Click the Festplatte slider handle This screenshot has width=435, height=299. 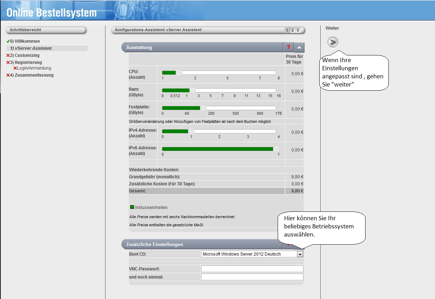203,108
